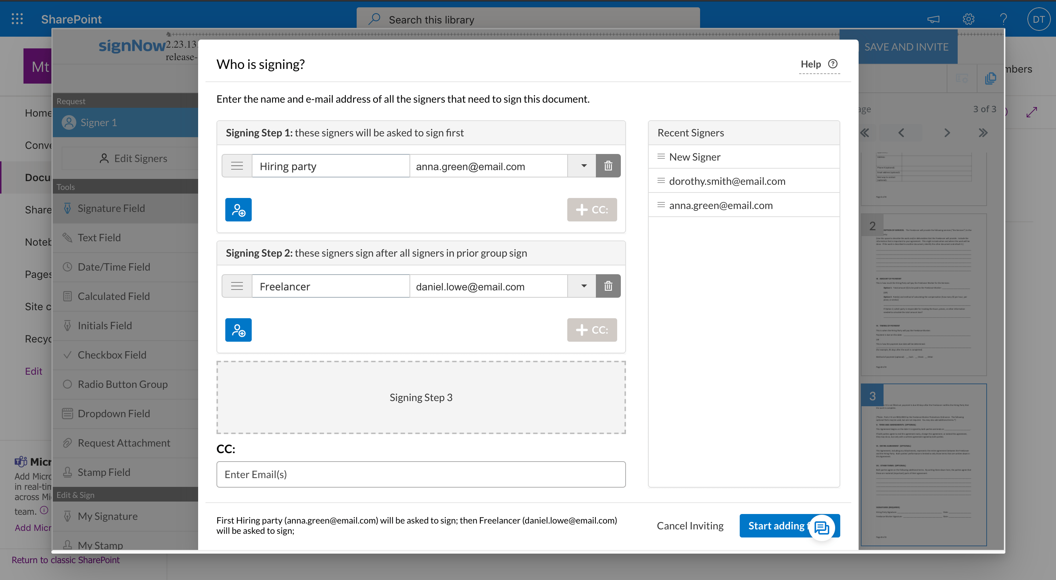The image size is (1056, 580).
Task: Select the Dropdown Field tool
Action: coord(113,413)
